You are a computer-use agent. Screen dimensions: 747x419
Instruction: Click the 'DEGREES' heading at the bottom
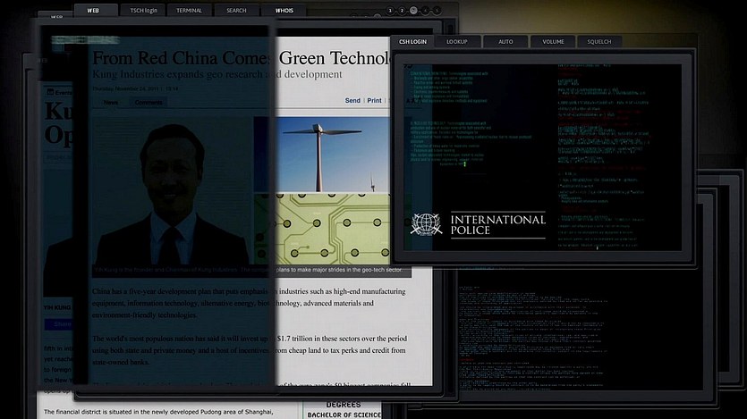pyautogui.click(x=344, y=405)
